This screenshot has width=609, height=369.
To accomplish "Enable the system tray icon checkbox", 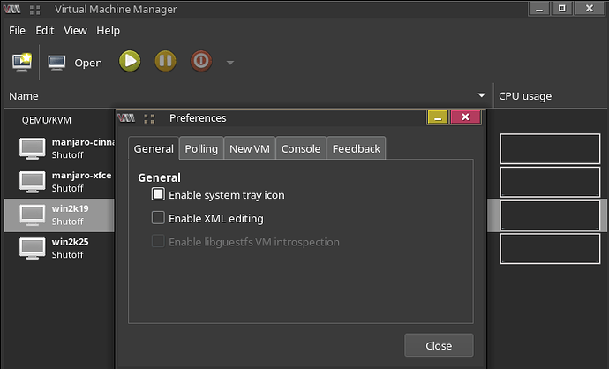I will pyautogui.click(x=158, y=194).
